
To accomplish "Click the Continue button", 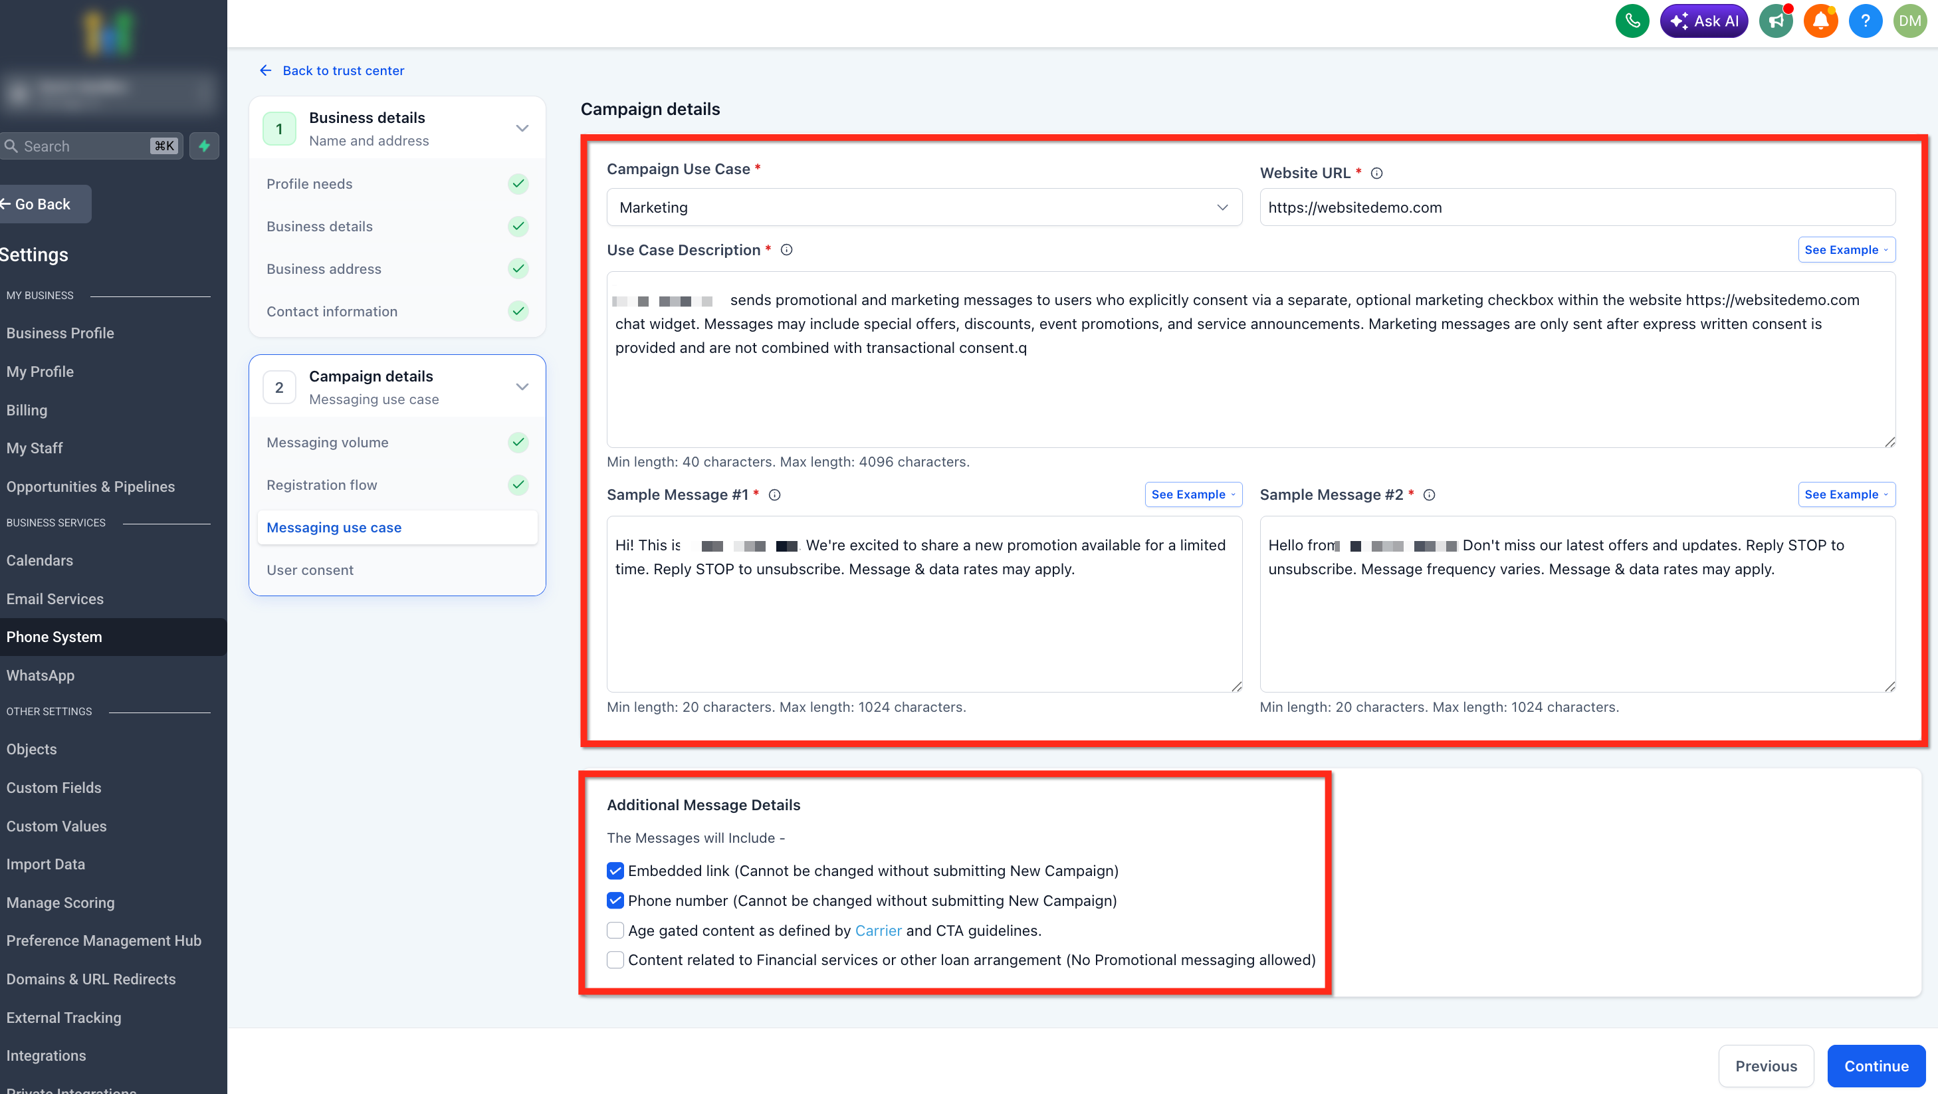I will coord(1876,1065).
